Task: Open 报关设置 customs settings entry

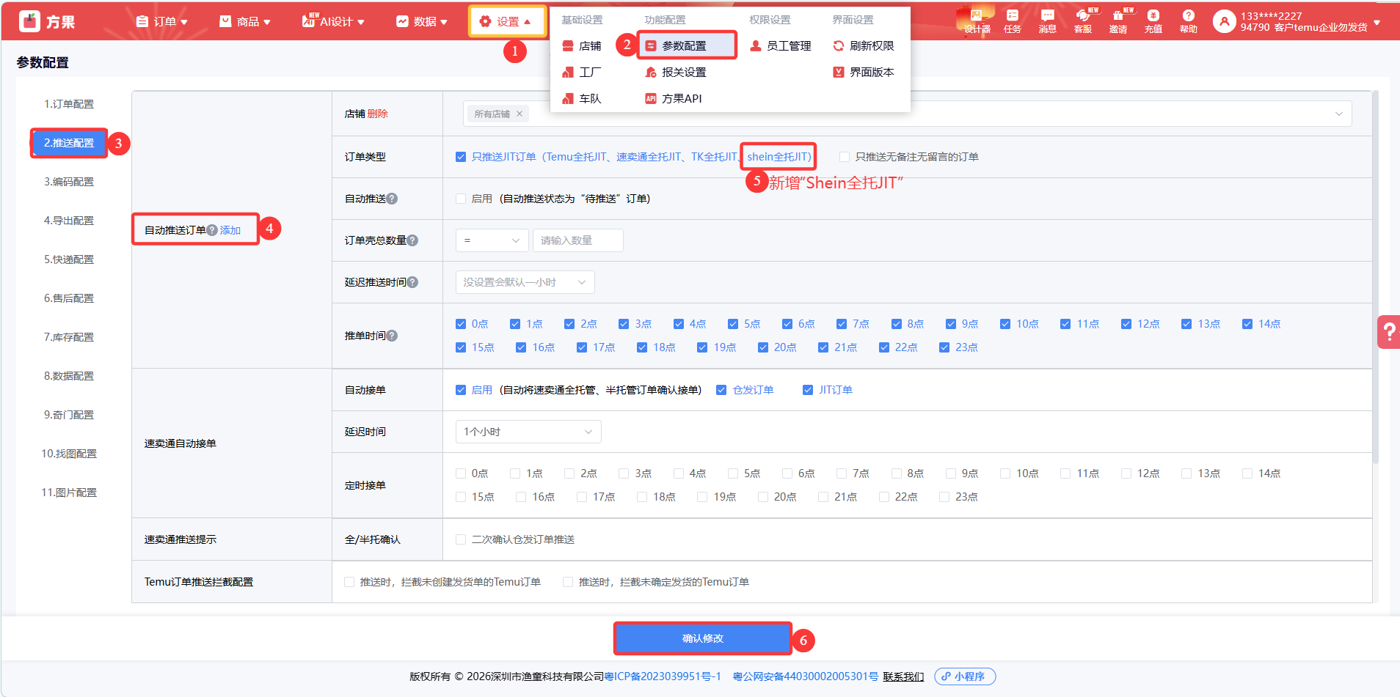Action: [x=675, y=72]
